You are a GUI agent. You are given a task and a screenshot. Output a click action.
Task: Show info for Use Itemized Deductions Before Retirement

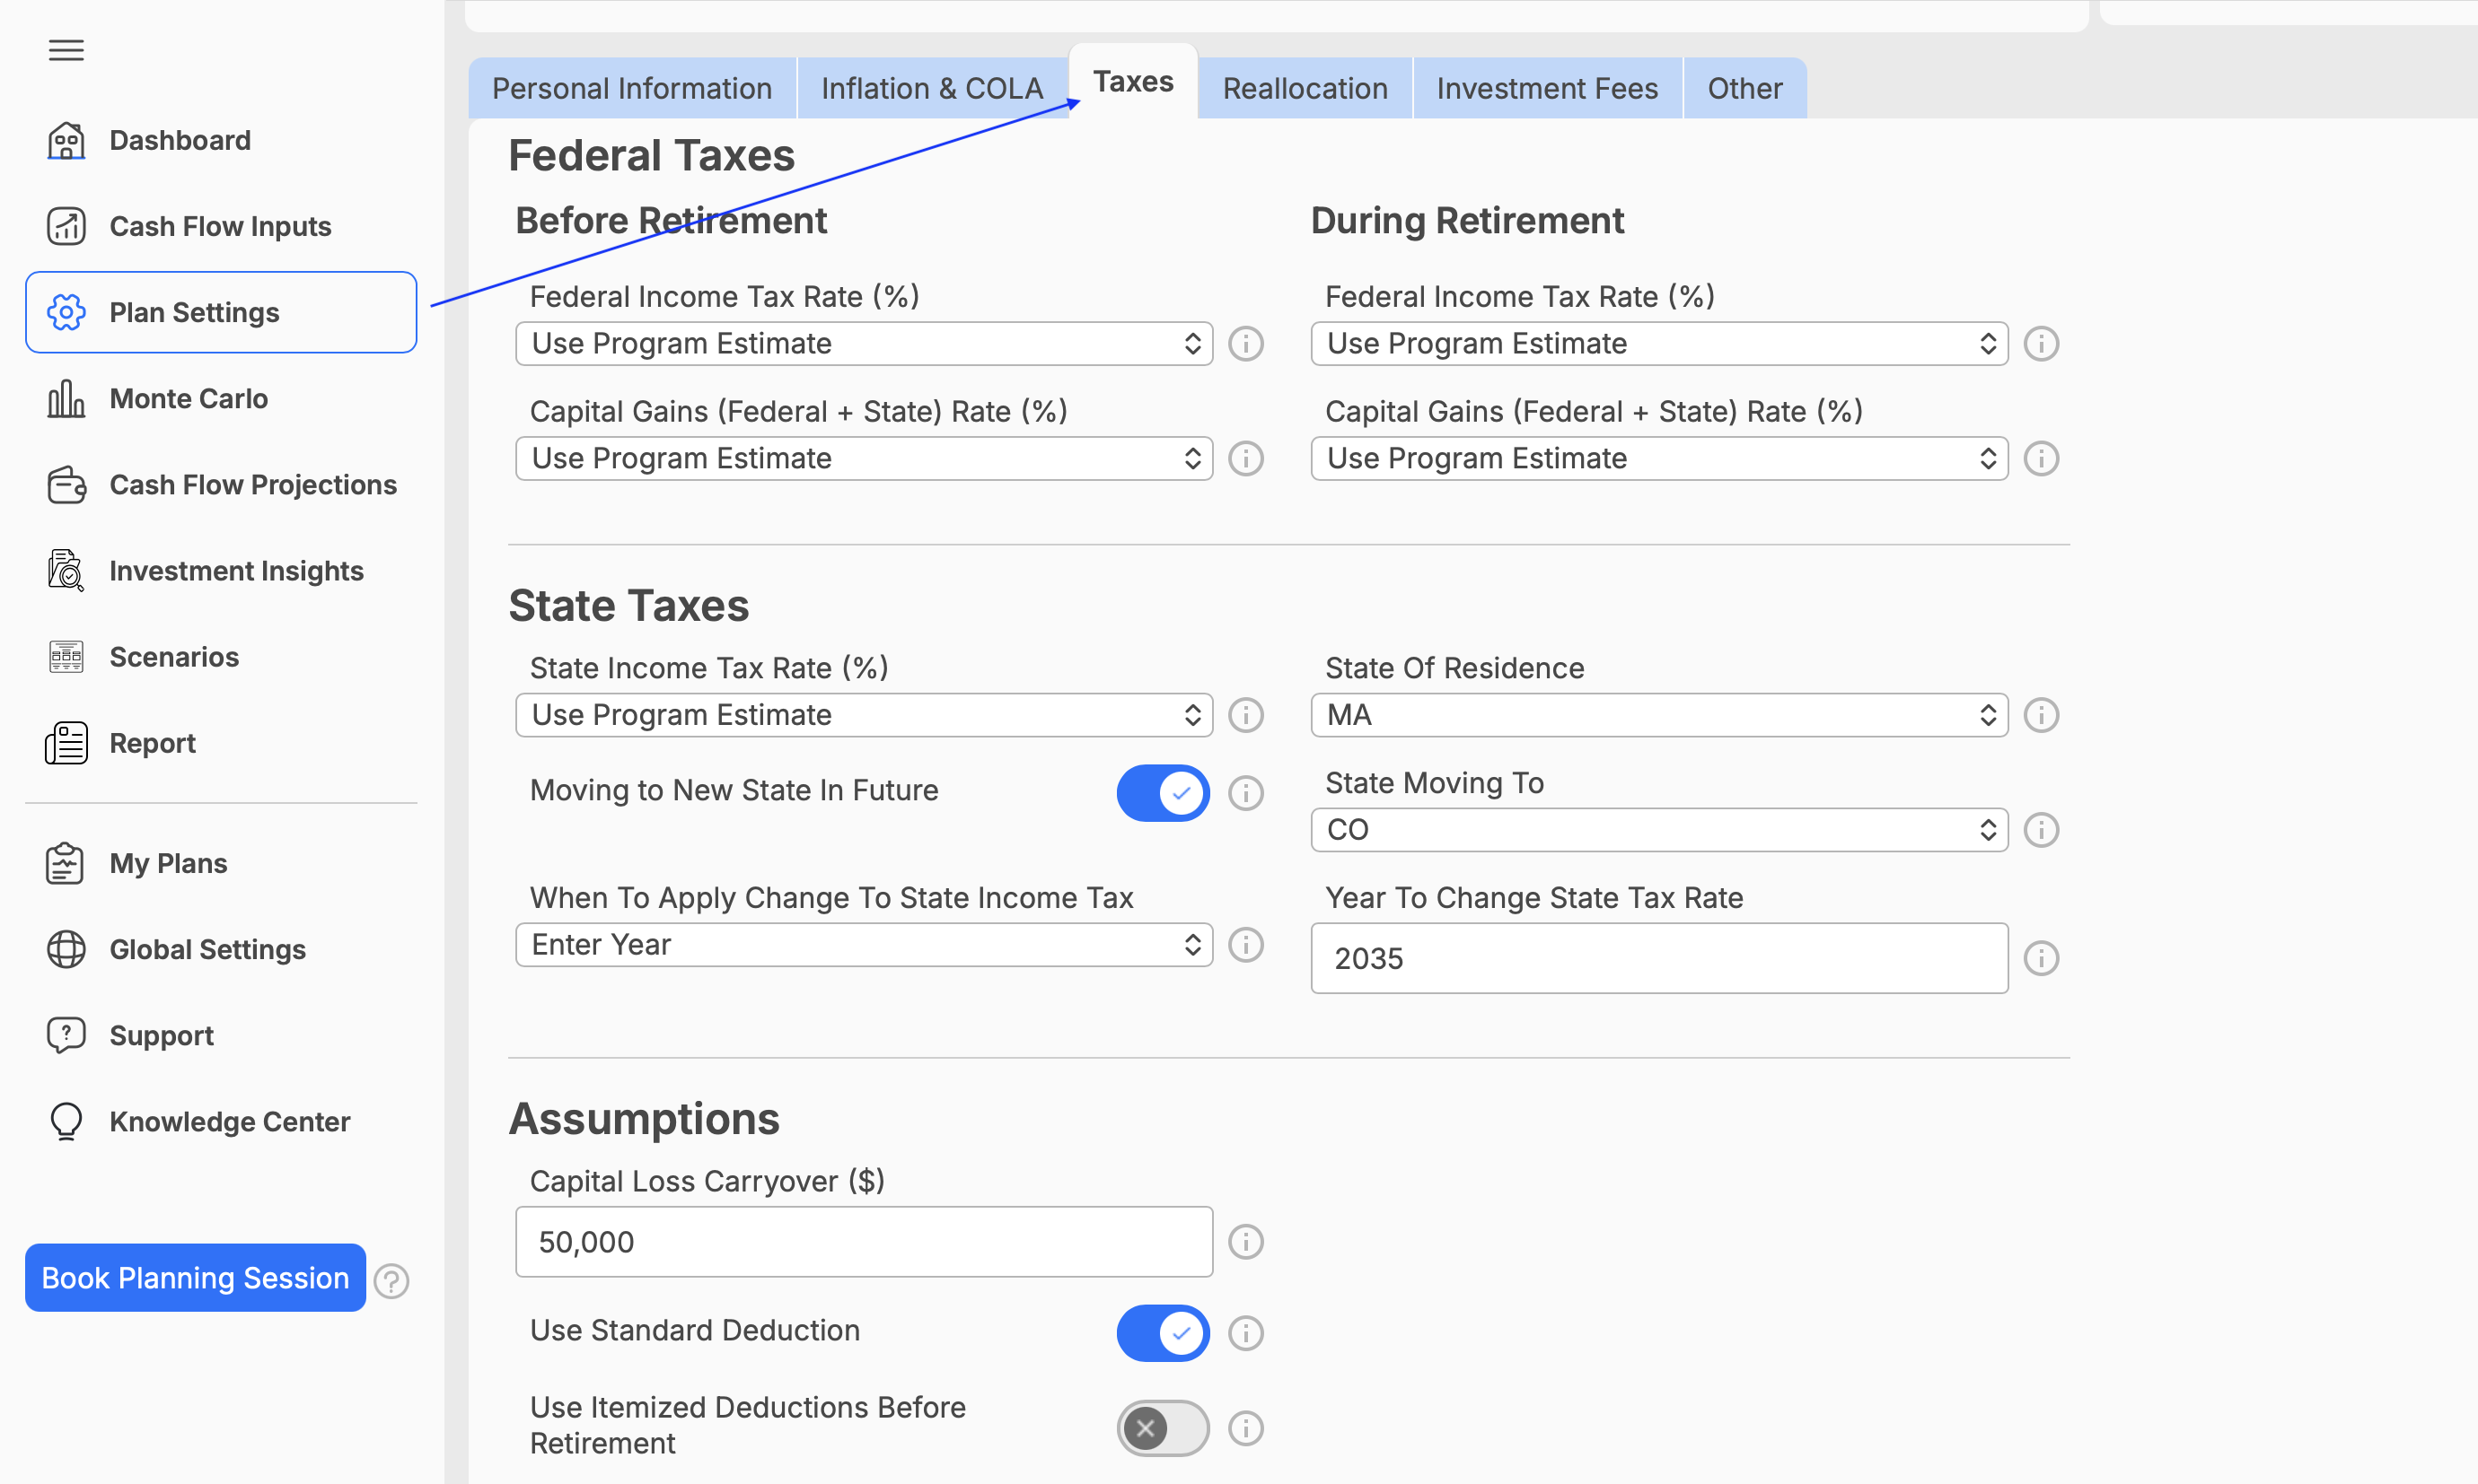click(x=1245, y=1427)
